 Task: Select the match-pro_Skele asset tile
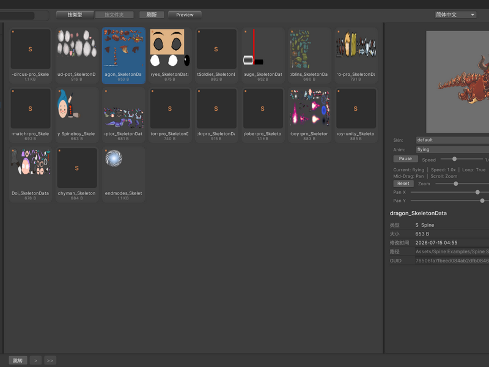click(30, 115)
